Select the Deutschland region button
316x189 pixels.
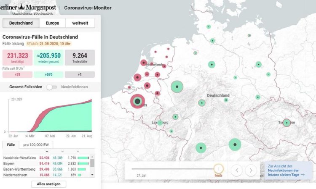coord(21,23)
